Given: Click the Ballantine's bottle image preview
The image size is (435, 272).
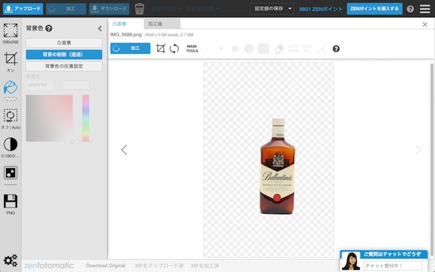Looking at the screenshot, I should (x=277, y=166).
